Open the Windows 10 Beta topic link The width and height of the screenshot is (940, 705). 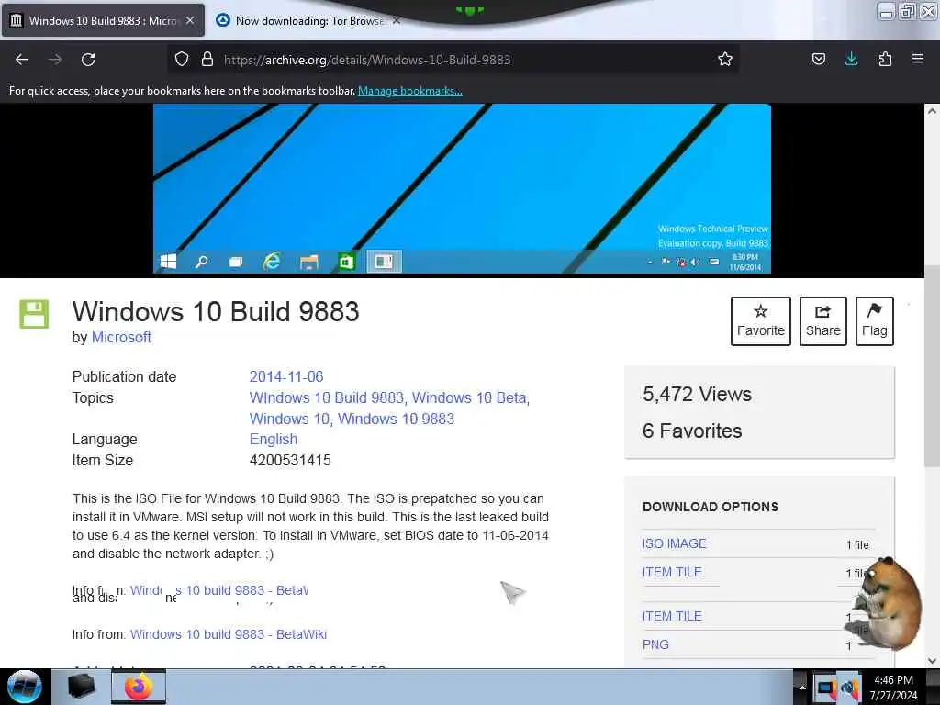[x=470, y=398]
